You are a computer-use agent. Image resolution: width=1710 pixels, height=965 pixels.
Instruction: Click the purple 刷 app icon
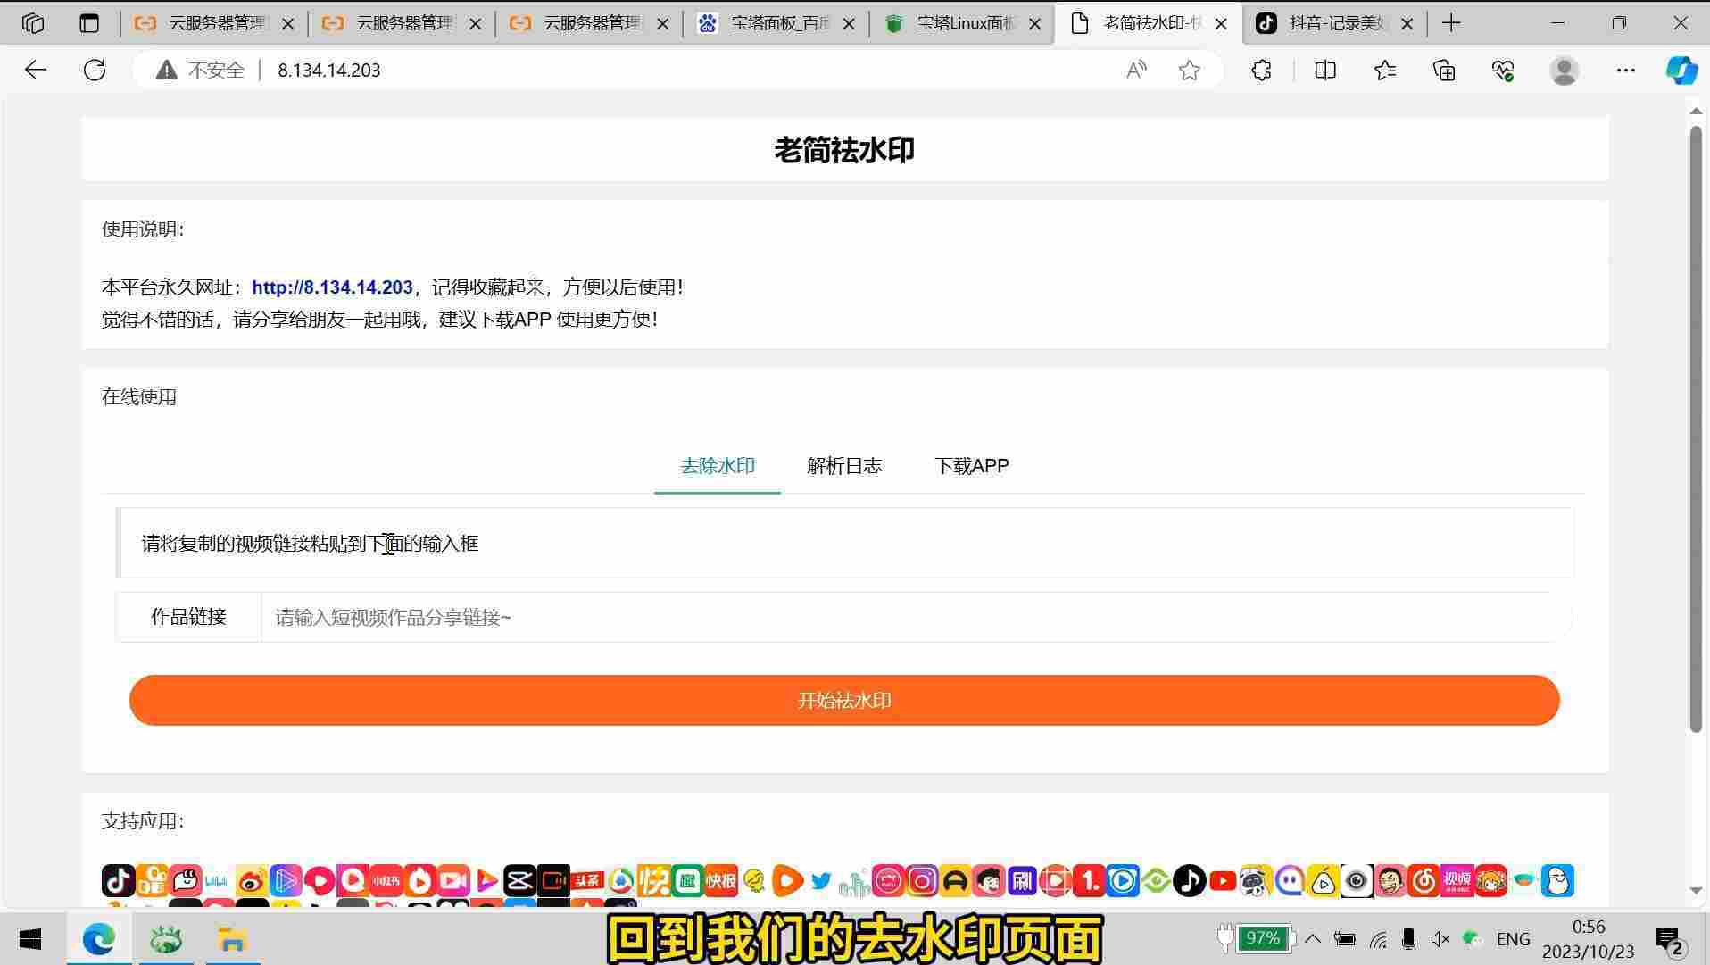coord(1022,881)
